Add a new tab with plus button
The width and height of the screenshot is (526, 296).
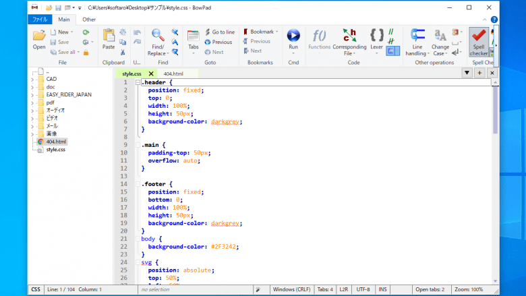coord(479,73)
